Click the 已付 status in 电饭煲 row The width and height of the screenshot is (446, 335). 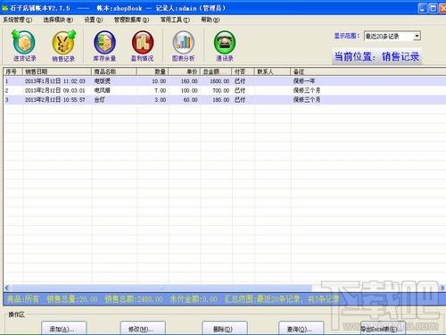point(240,81)
